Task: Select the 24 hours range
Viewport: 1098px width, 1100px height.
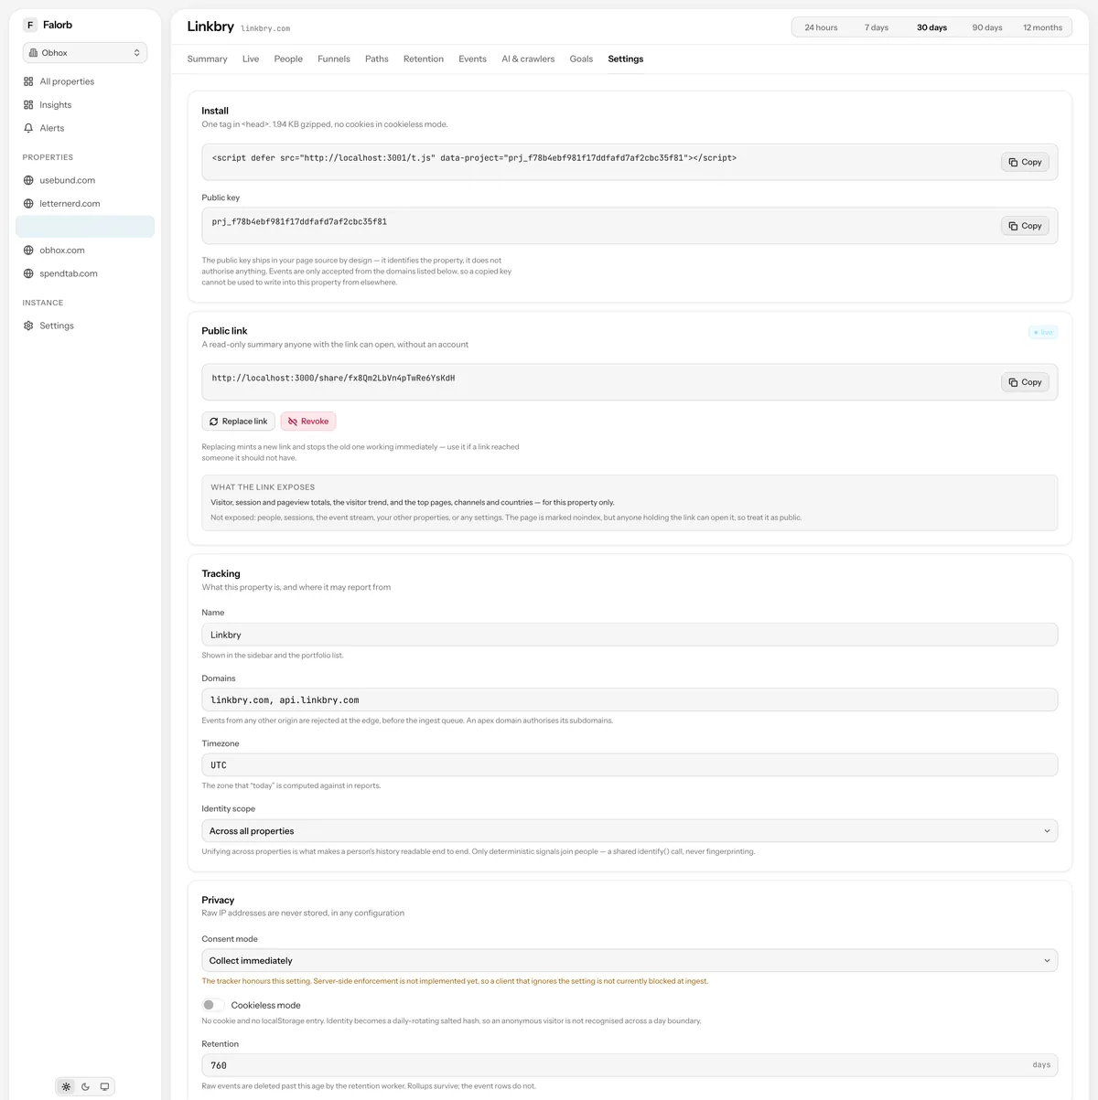Action: (821, 27)
